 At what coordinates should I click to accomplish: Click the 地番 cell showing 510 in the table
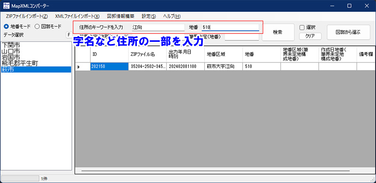tap(261, 67)
